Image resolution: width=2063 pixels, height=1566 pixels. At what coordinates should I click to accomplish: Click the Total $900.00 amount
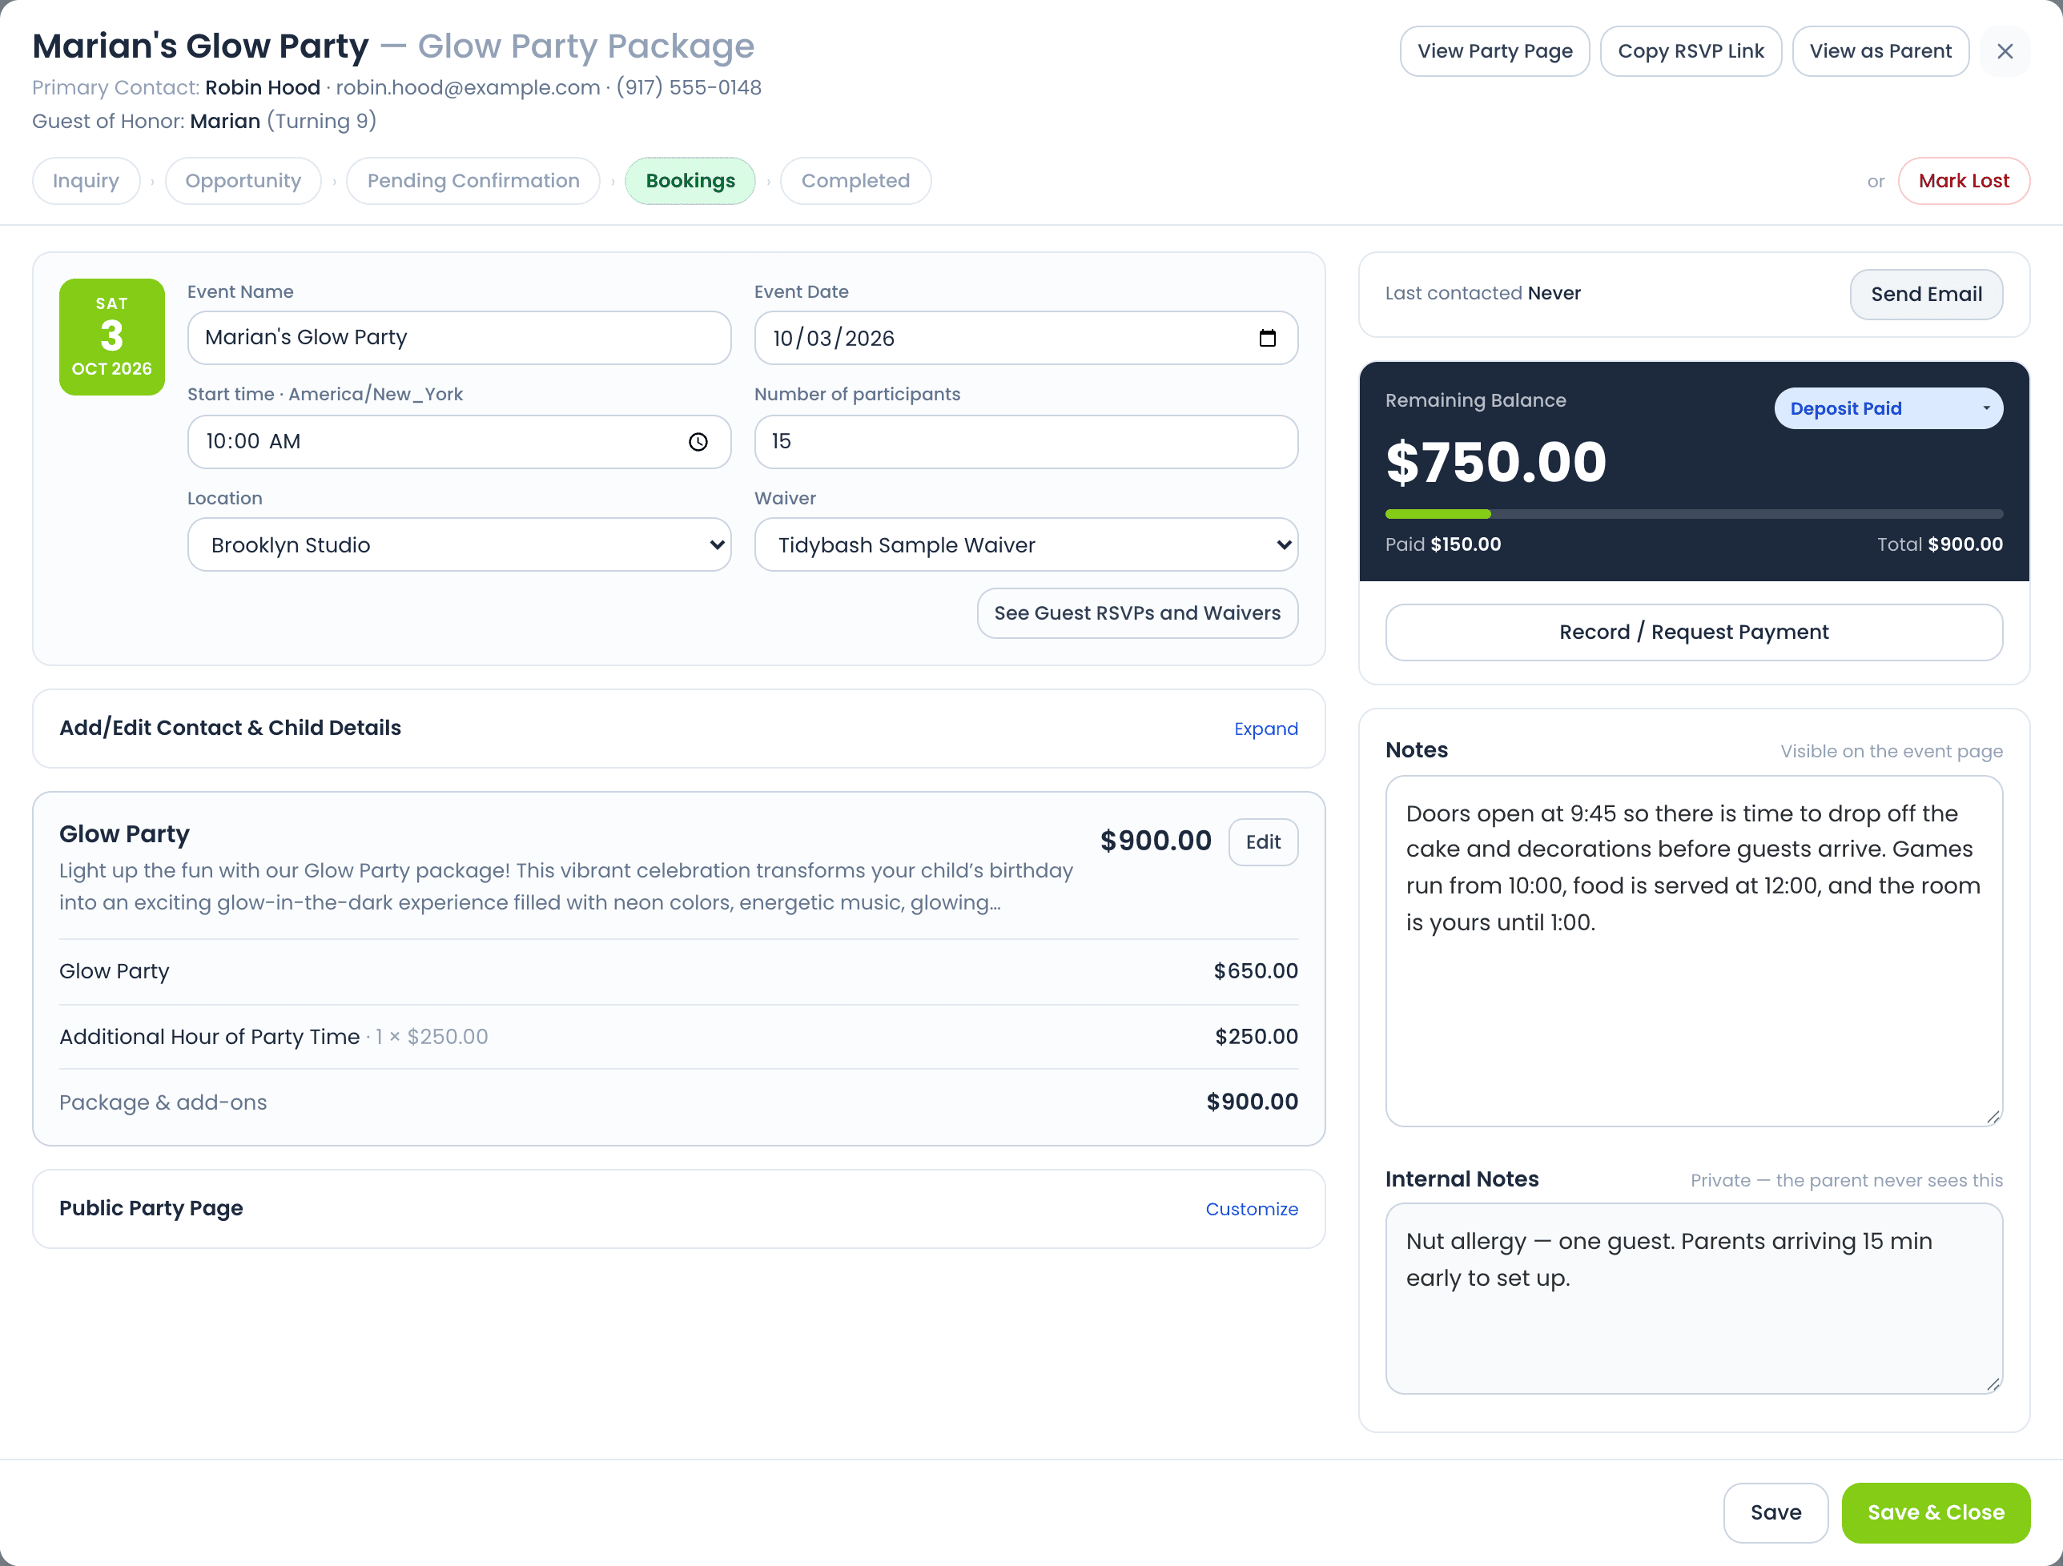click(x=1940, y=544)
